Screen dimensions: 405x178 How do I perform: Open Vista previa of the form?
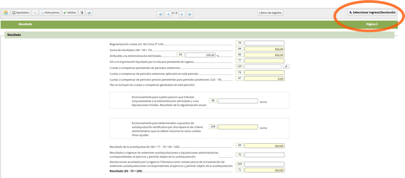(x=50, y=13)
